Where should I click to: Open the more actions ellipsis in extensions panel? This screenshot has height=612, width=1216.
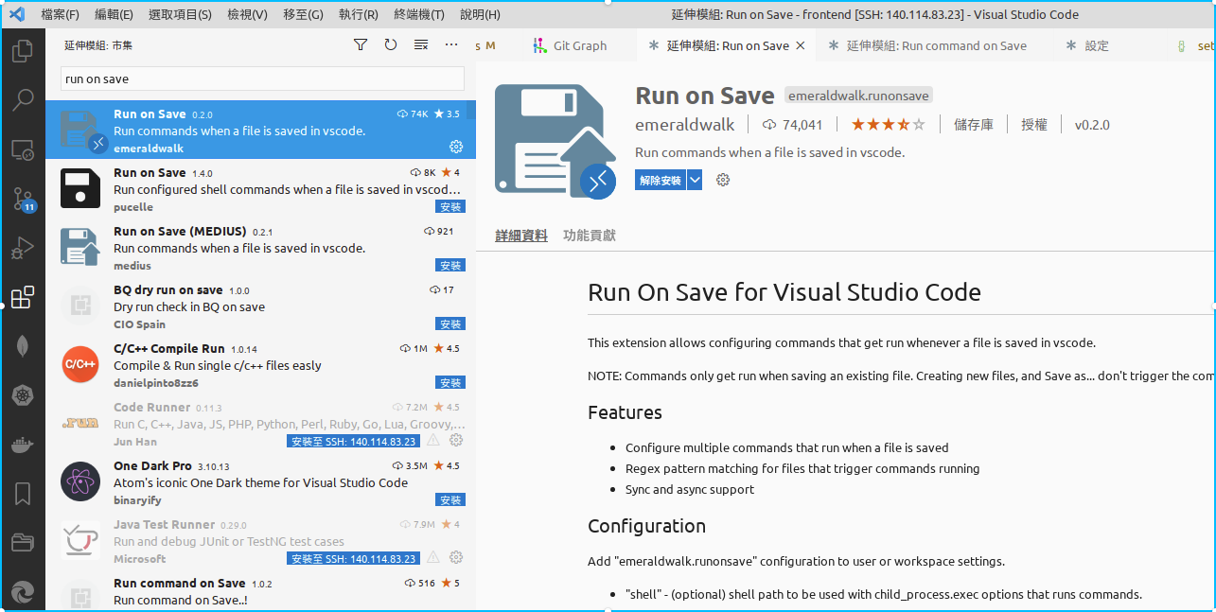[451, 45]
